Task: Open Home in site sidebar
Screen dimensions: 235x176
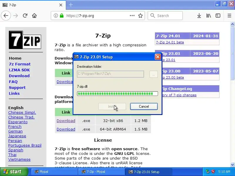Action: coord(15,58)
